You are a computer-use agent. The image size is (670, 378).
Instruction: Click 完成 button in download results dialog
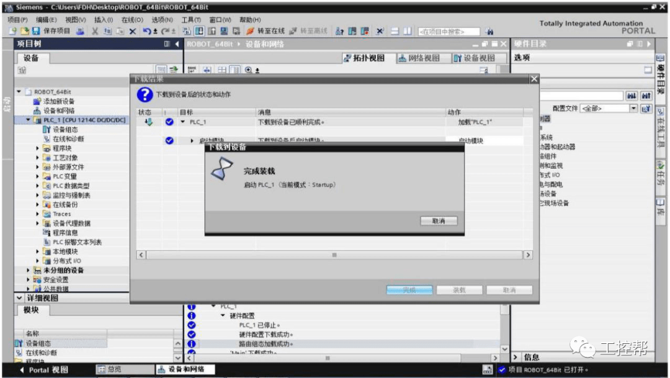(409, 290)
